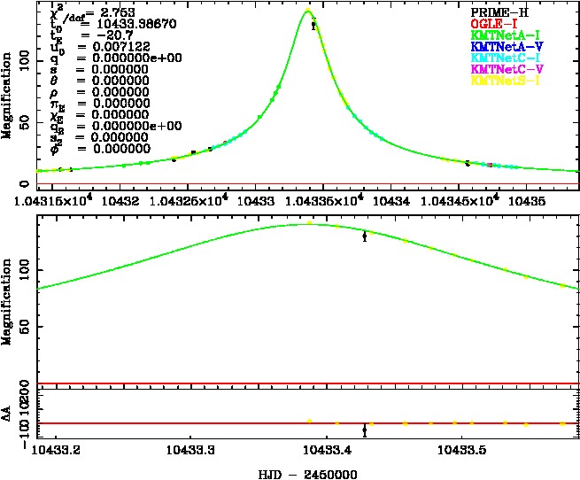Select the red OGLE-I legend label
580x480 pixels.
coord(493,24)
